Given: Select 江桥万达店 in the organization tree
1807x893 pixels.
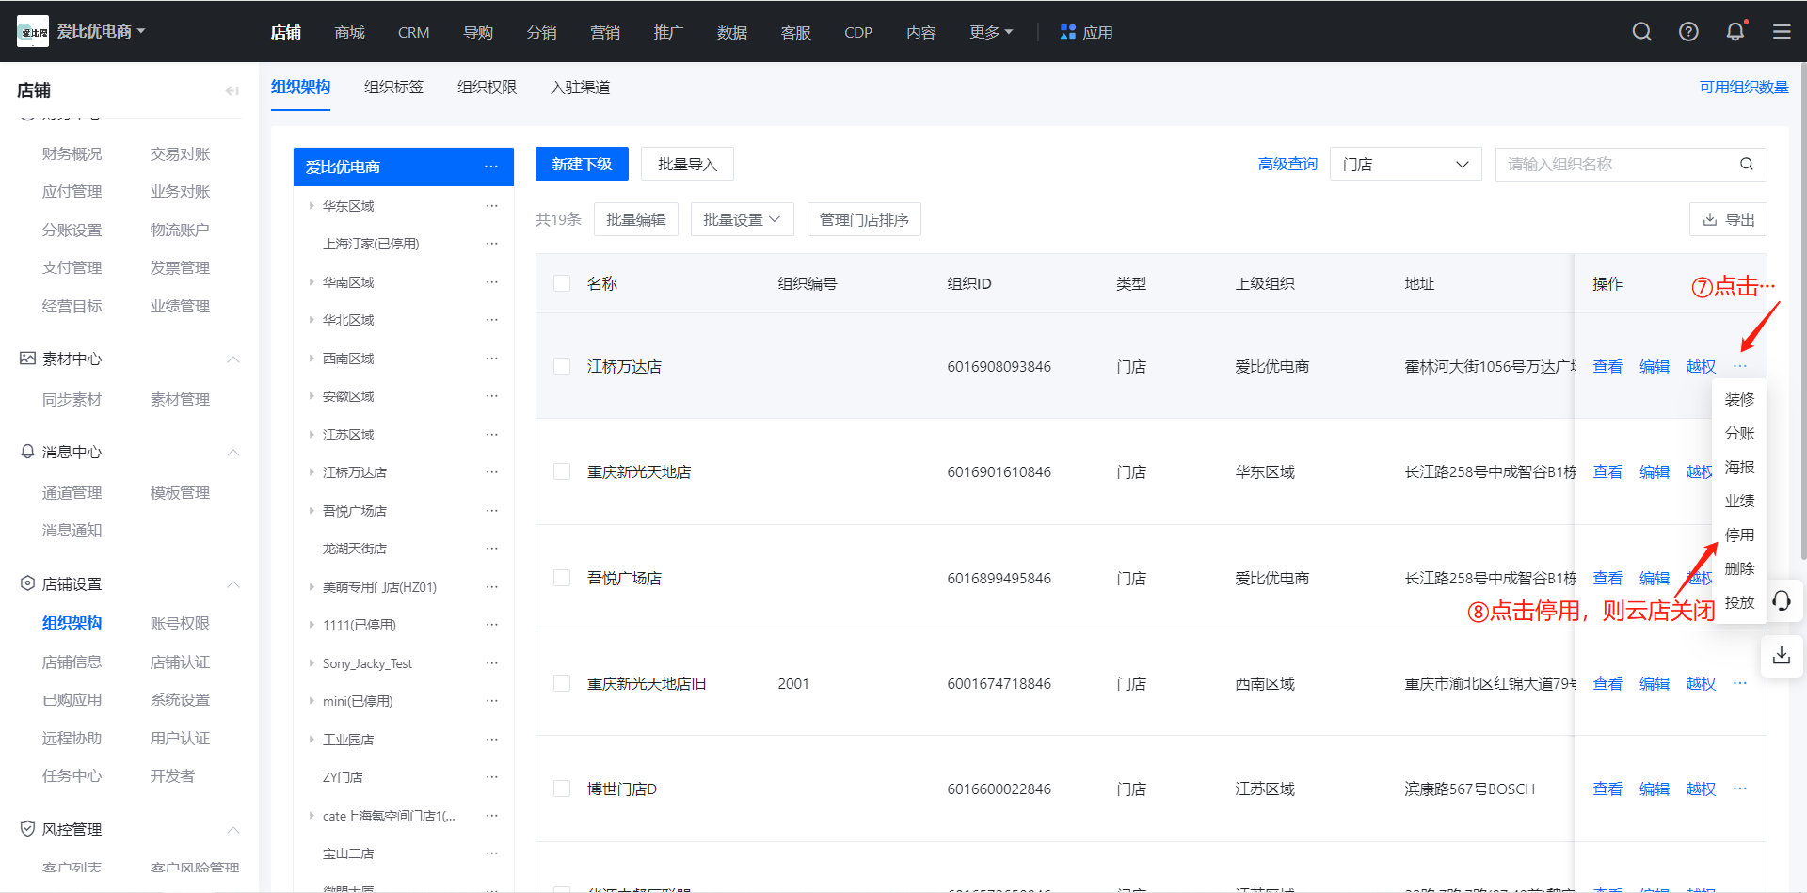Looking at the screenshot, I should pyautogui.click(x=355, y=472).
